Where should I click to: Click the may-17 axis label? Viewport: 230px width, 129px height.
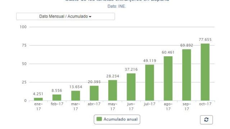(112, 106)
